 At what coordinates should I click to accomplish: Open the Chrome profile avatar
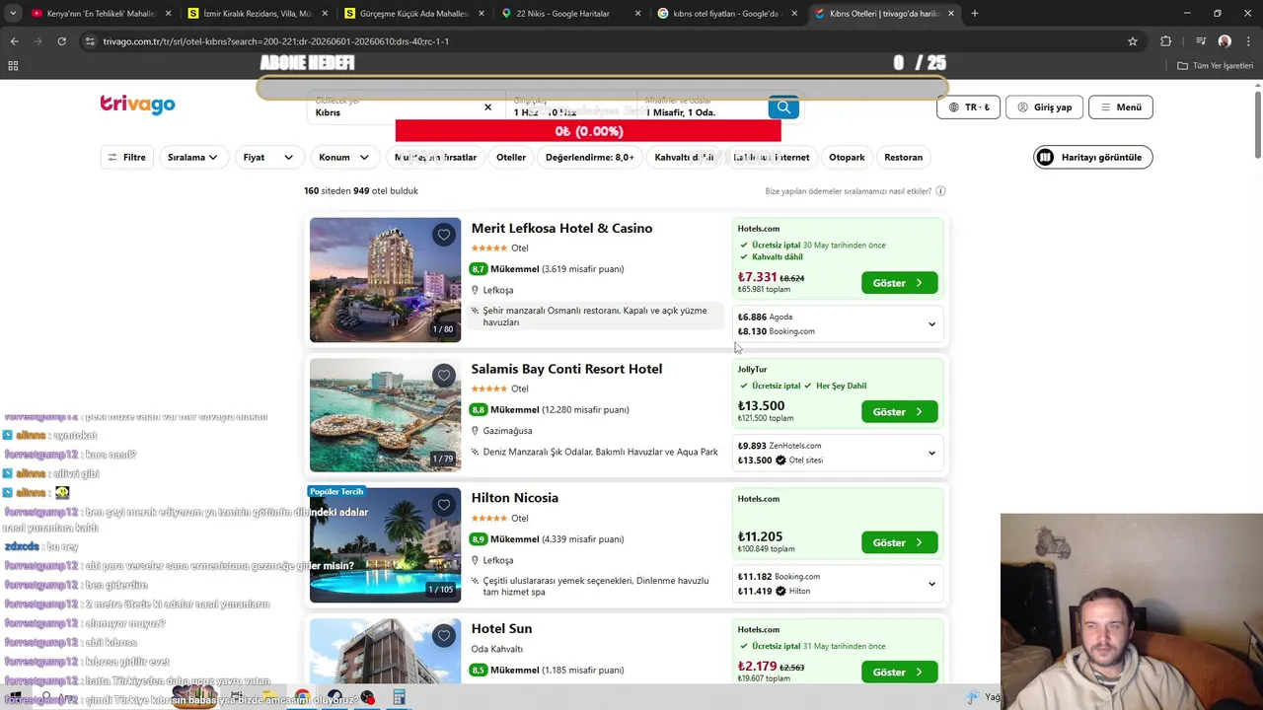[x=1225, y=41]
